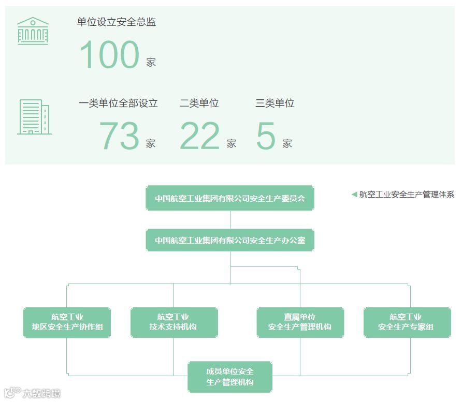Select the 地区安全生产协作组 box
This screenshot has width=462, height=402.
point(67,322)
